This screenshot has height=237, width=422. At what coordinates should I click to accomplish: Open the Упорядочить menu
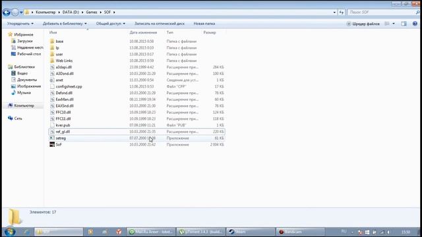20,24
